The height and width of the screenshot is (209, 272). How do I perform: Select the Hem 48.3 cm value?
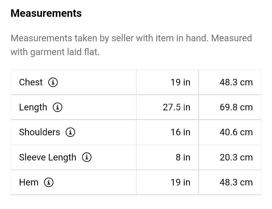click(x=236, y=182)
